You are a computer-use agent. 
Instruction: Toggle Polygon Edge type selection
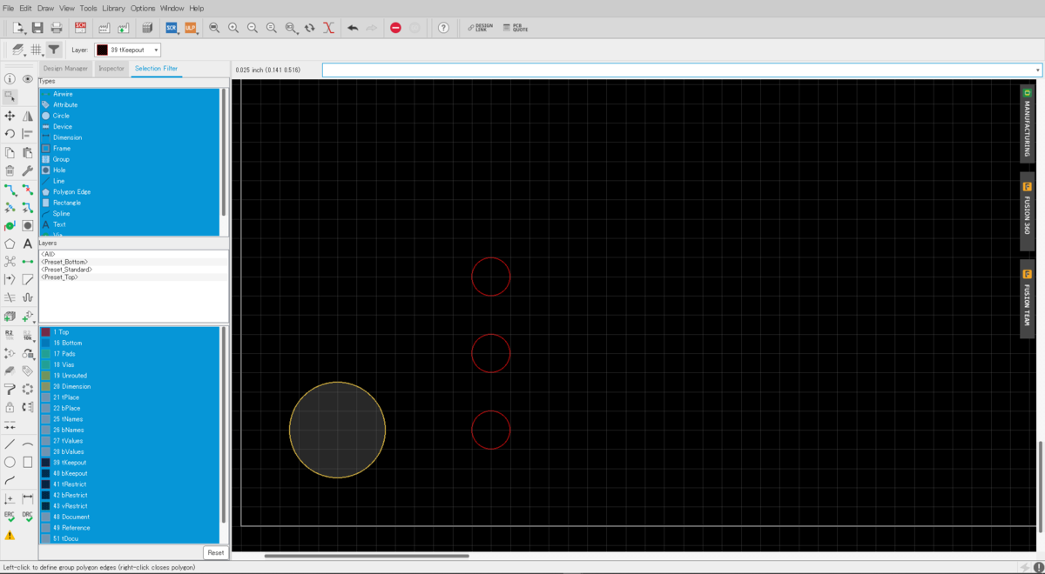[x=129, y=192]
